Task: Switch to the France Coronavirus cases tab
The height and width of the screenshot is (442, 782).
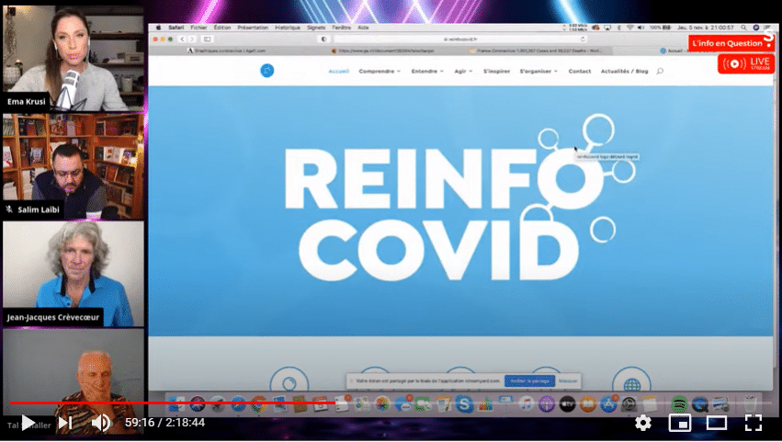Action: 537,51
